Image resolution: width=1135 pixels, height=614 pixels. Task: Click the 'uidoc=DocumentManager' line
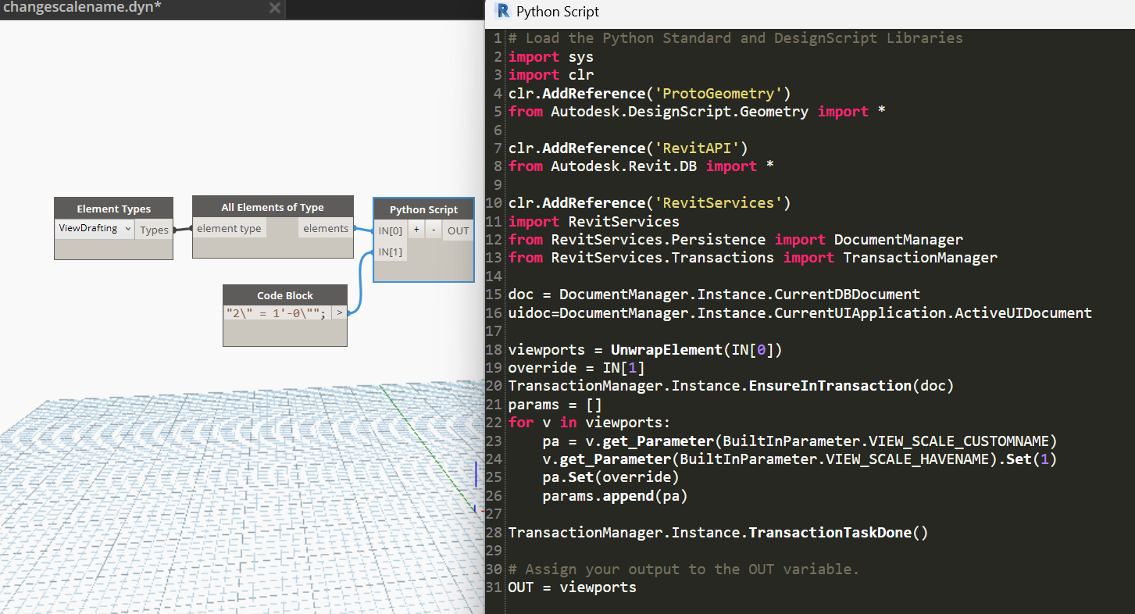[800, 313]
